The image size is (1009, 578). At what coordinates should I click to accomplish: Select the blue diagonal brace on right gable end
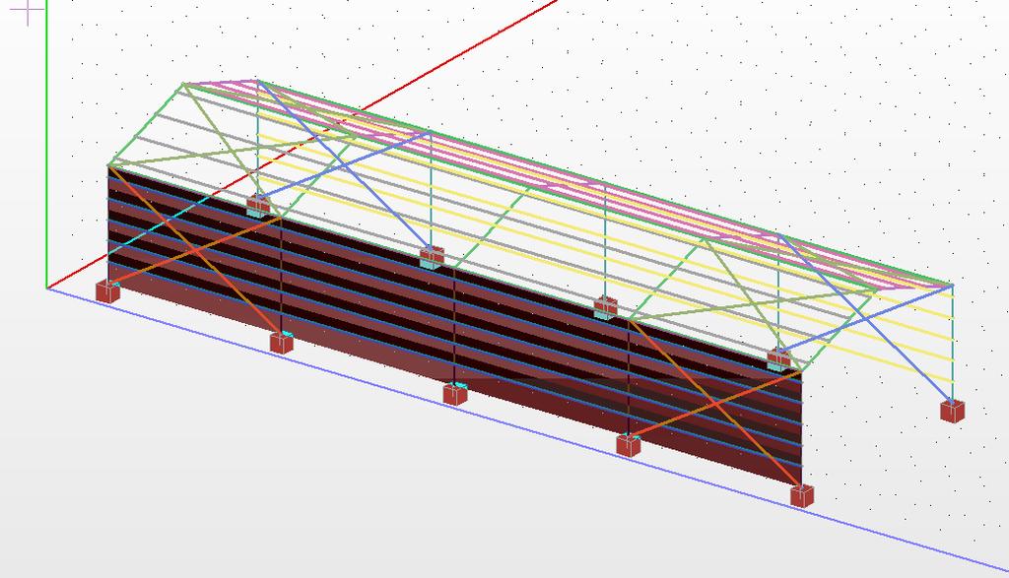865,318
